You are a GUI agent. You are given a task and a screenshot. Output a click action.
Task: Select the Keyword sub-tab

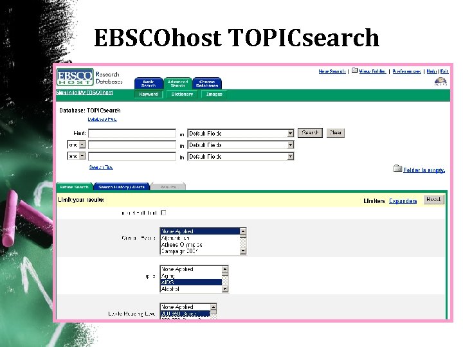[x=149, y=94]
